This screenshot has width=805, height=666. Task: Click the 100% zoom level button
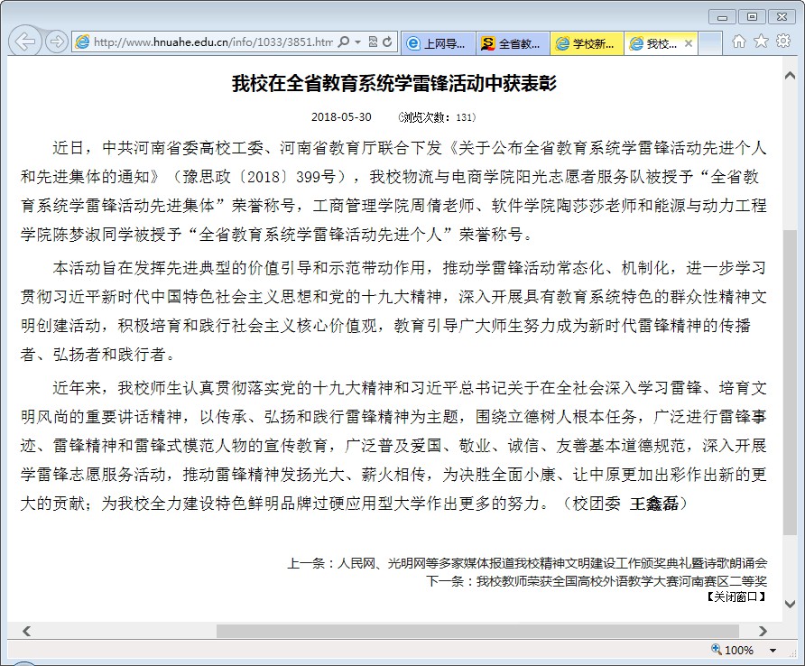coord(733,651)
